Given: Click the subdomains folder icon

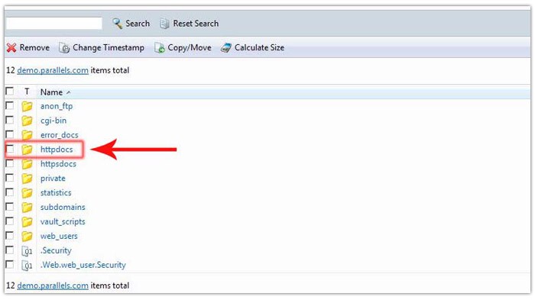Looking at the screenshot, I should (x=27, y=208).
